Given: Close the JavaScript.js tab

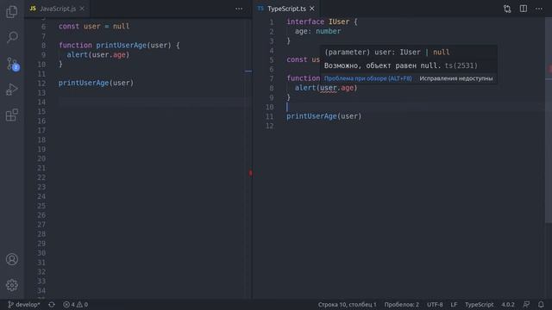Looking at the screenshot, I should (x=82, y=9).
